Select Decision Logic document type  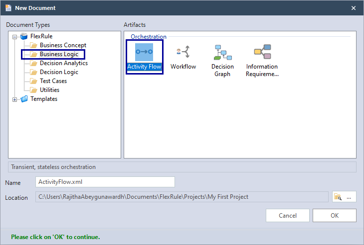point(59,72)
